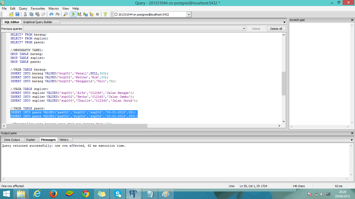The height and width of the screenshot is (199, 355).
Task: Click the INSERT line containing 'Penggaris'
Action: pos(63,81)
